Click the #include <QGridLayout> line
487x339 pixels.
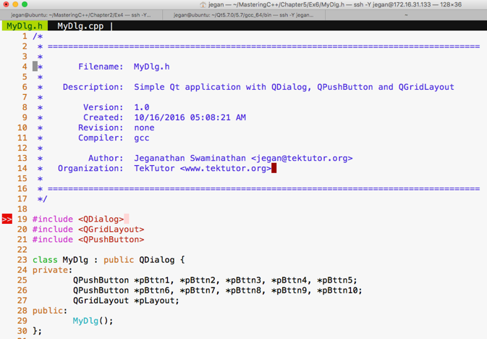pos(88,229)
